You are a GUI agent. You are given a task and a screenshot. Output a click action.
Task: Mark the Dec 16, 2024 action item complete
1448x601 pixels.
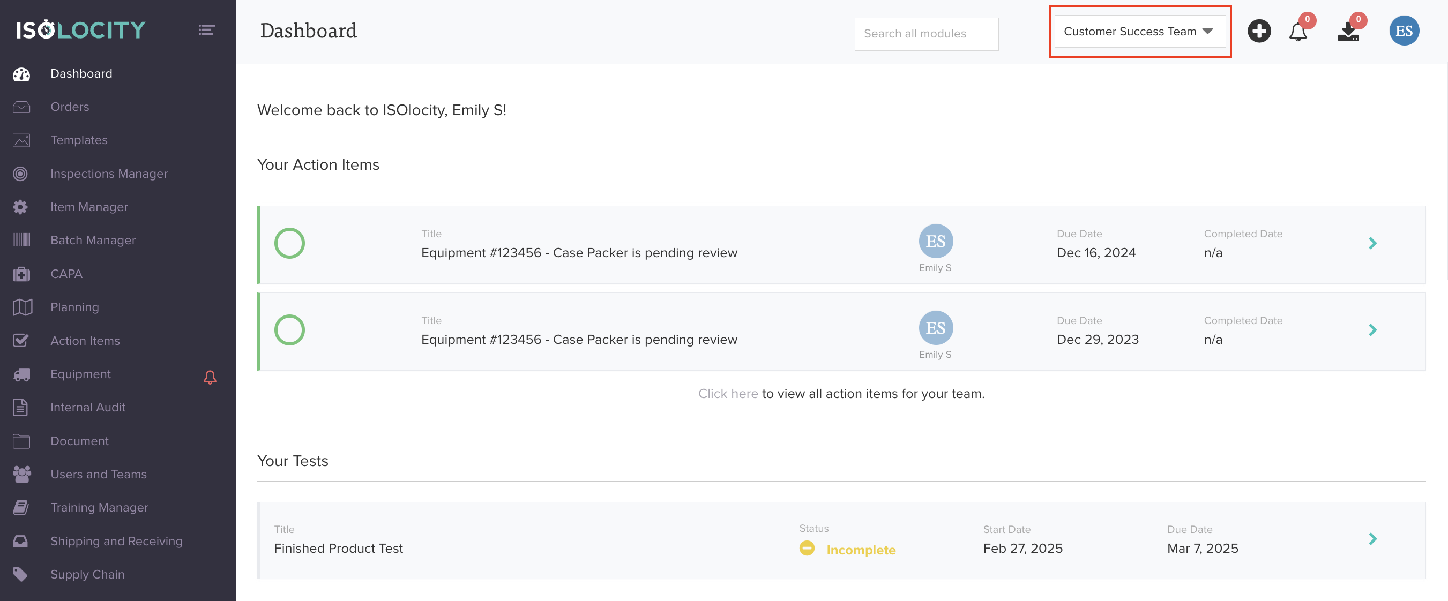[289, 243]
